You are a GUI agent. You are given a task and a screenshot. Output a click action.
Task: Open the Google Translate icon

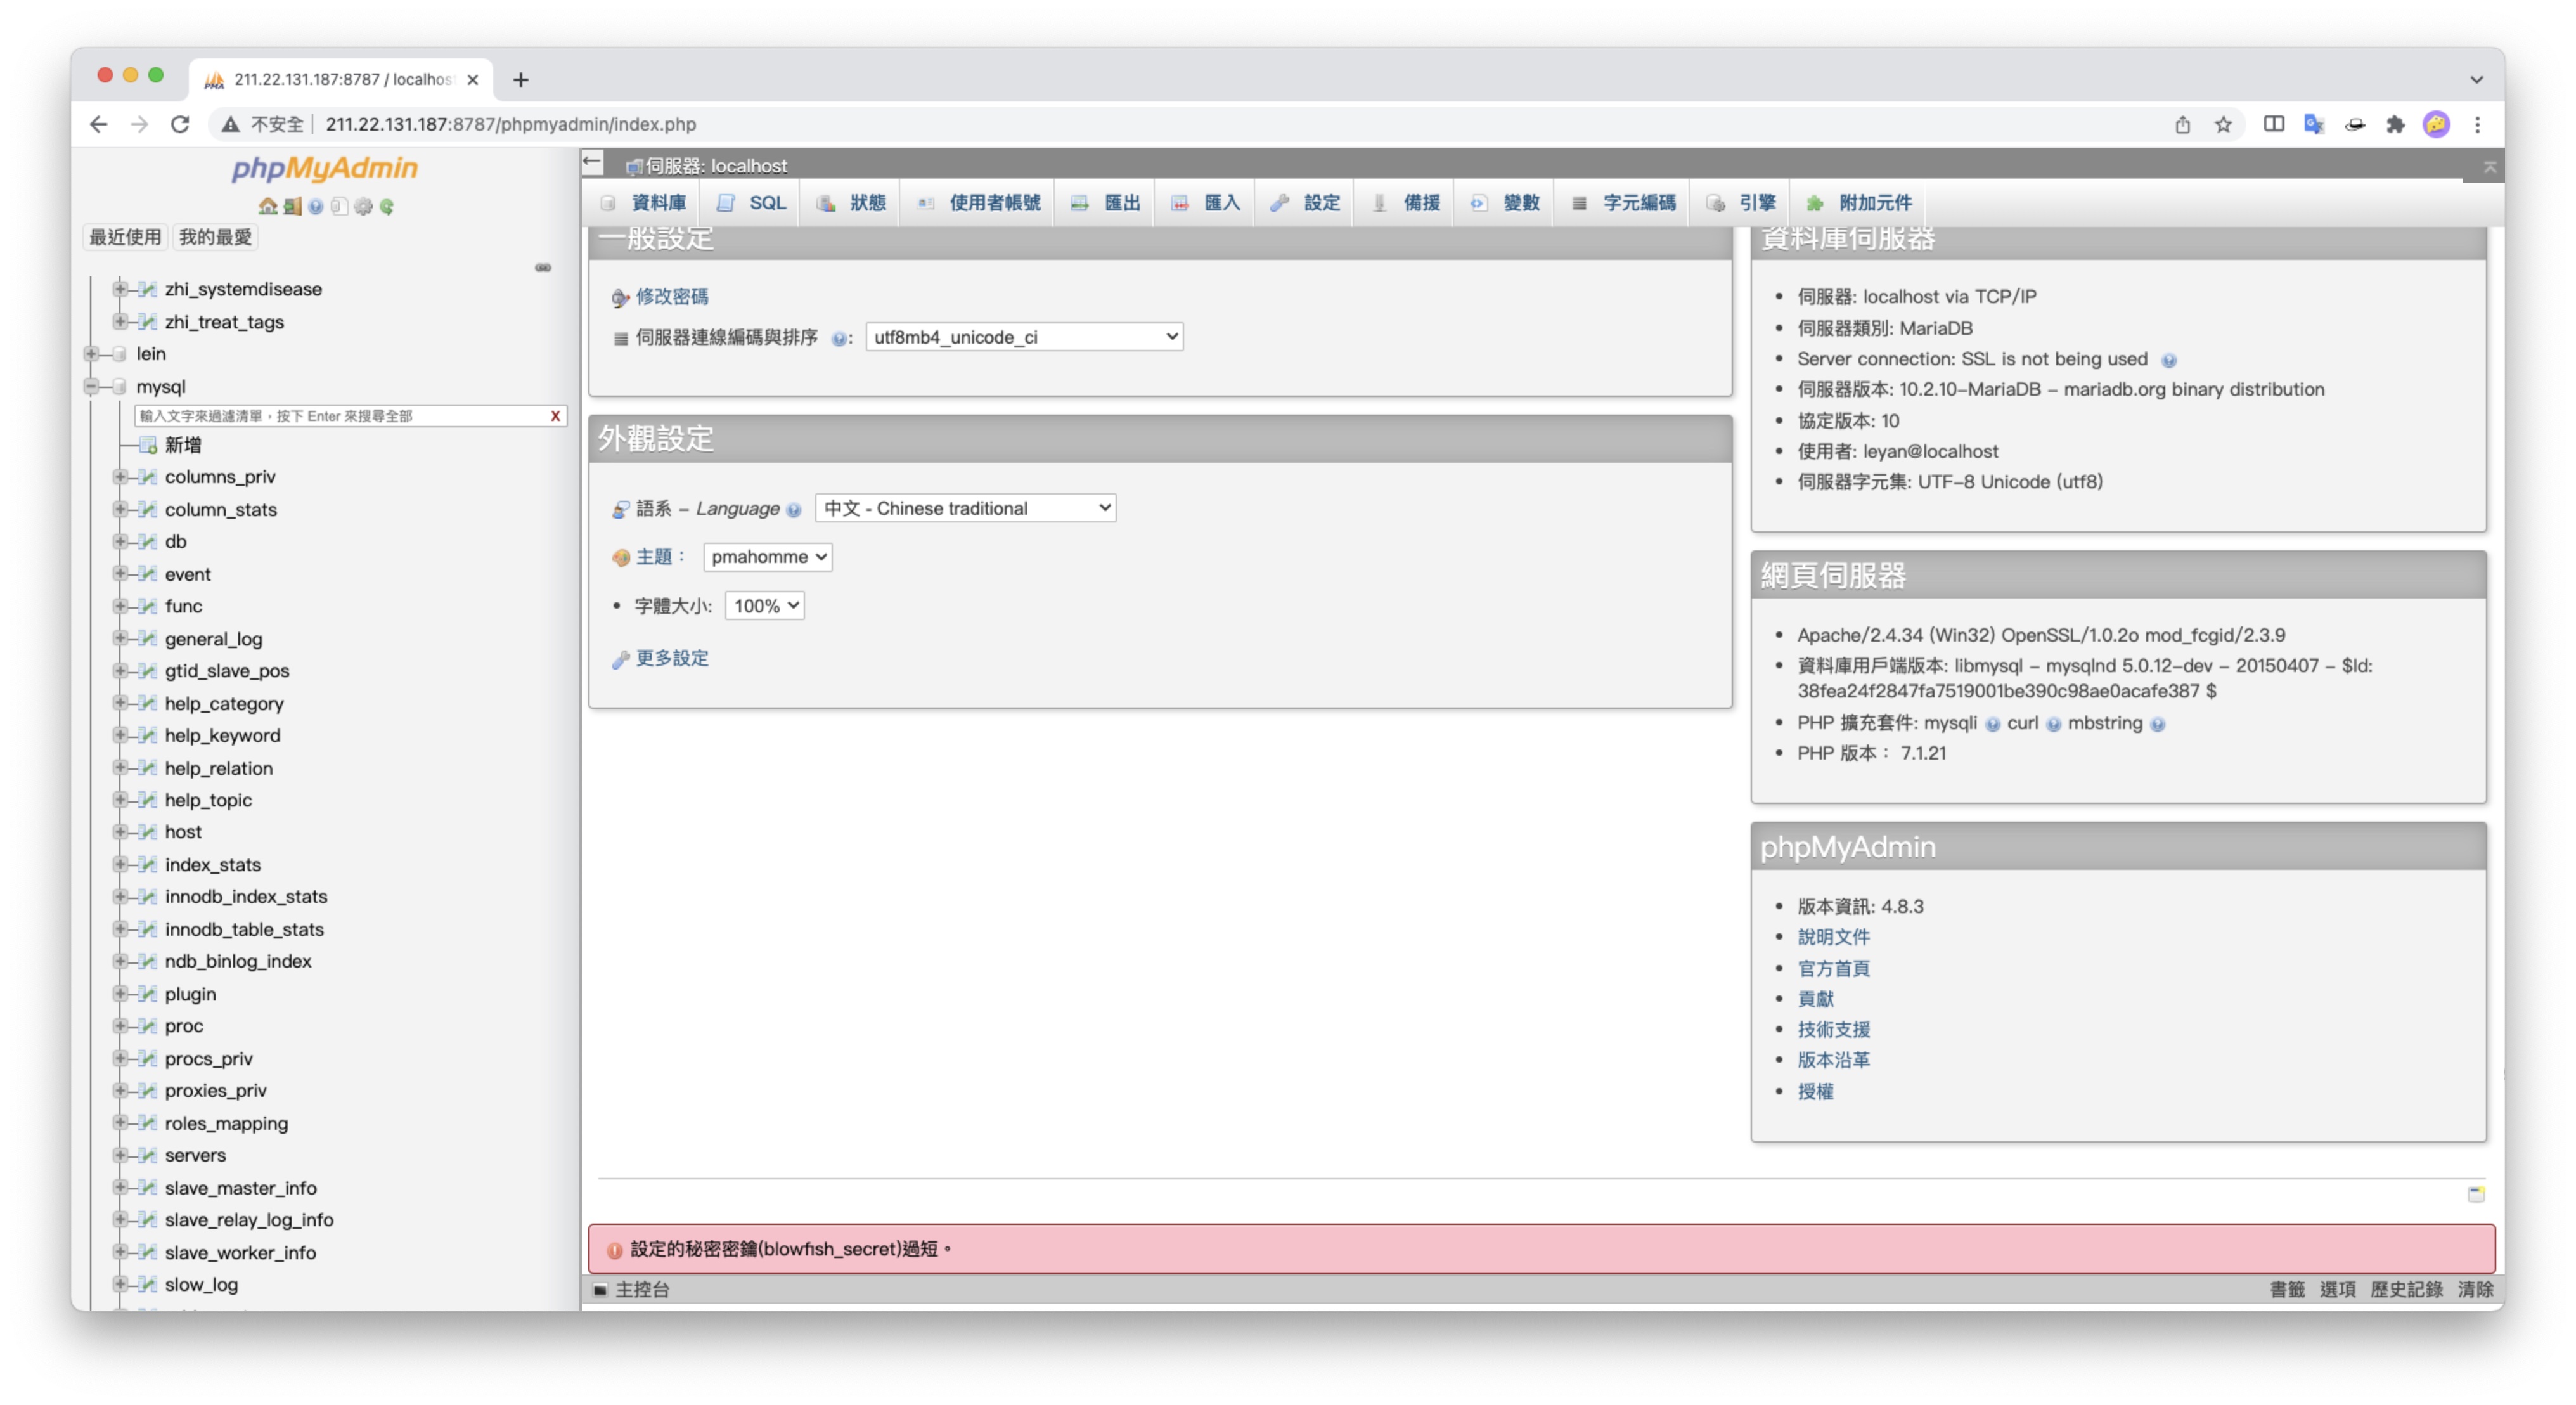click(2313, 124)
